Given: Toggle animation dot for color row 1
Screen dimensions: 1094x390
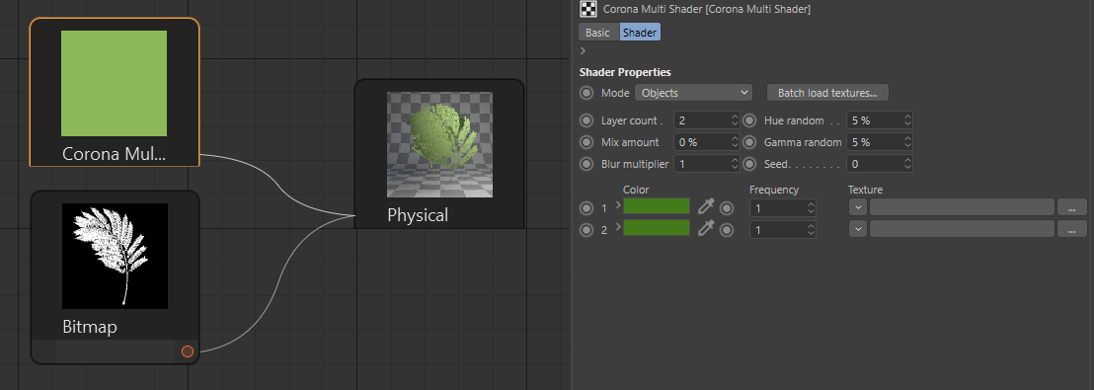Looking at the screenshot, I should 586,208.
